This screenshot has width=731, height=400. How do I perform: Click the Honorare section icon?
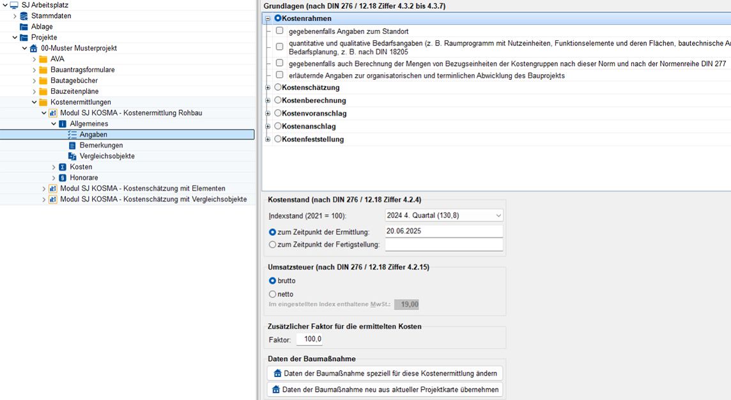62,178
